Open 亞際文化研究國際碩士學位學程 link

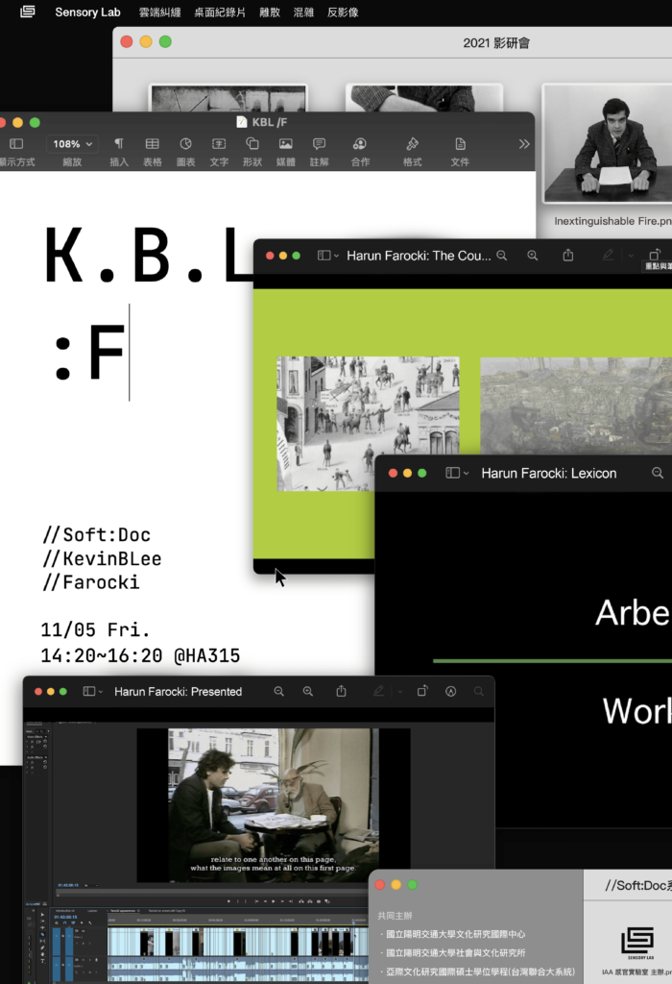click(480, 972)
